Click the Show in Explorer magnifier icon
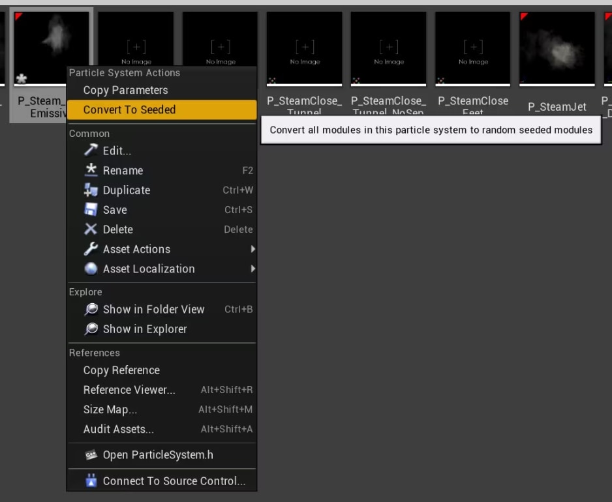This screenshot has width=612, height=502. tap(91, 329)
